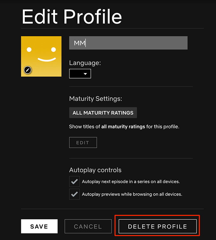The image size is (216, 240).
Task: Click the ALL MATURITY RATINGS badge
Action: pos(103,113)
